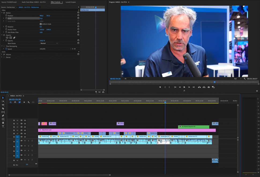260x177 pixels.
Task: Click the timeline timecode 00:02:33:20
Action: (x=15, y=99)
